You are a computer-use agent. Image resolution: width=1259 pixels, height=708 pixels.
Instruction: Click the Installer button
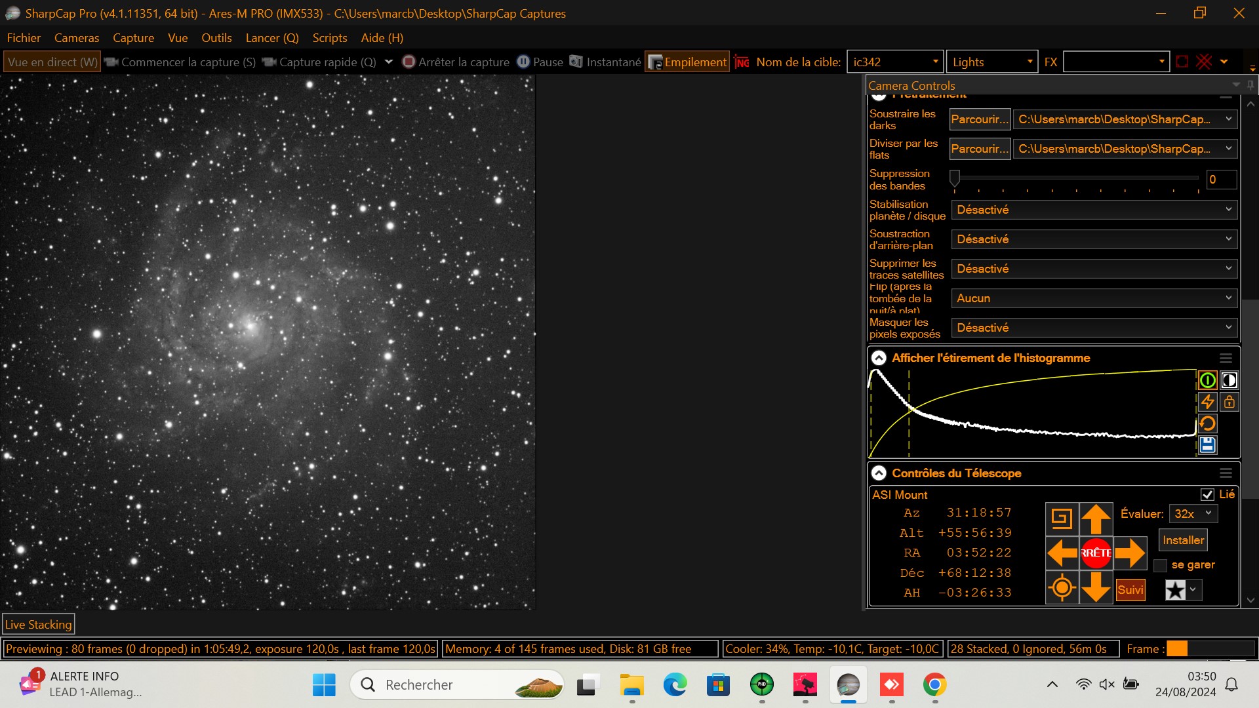pyautogui.click(x=1183, y=540)
